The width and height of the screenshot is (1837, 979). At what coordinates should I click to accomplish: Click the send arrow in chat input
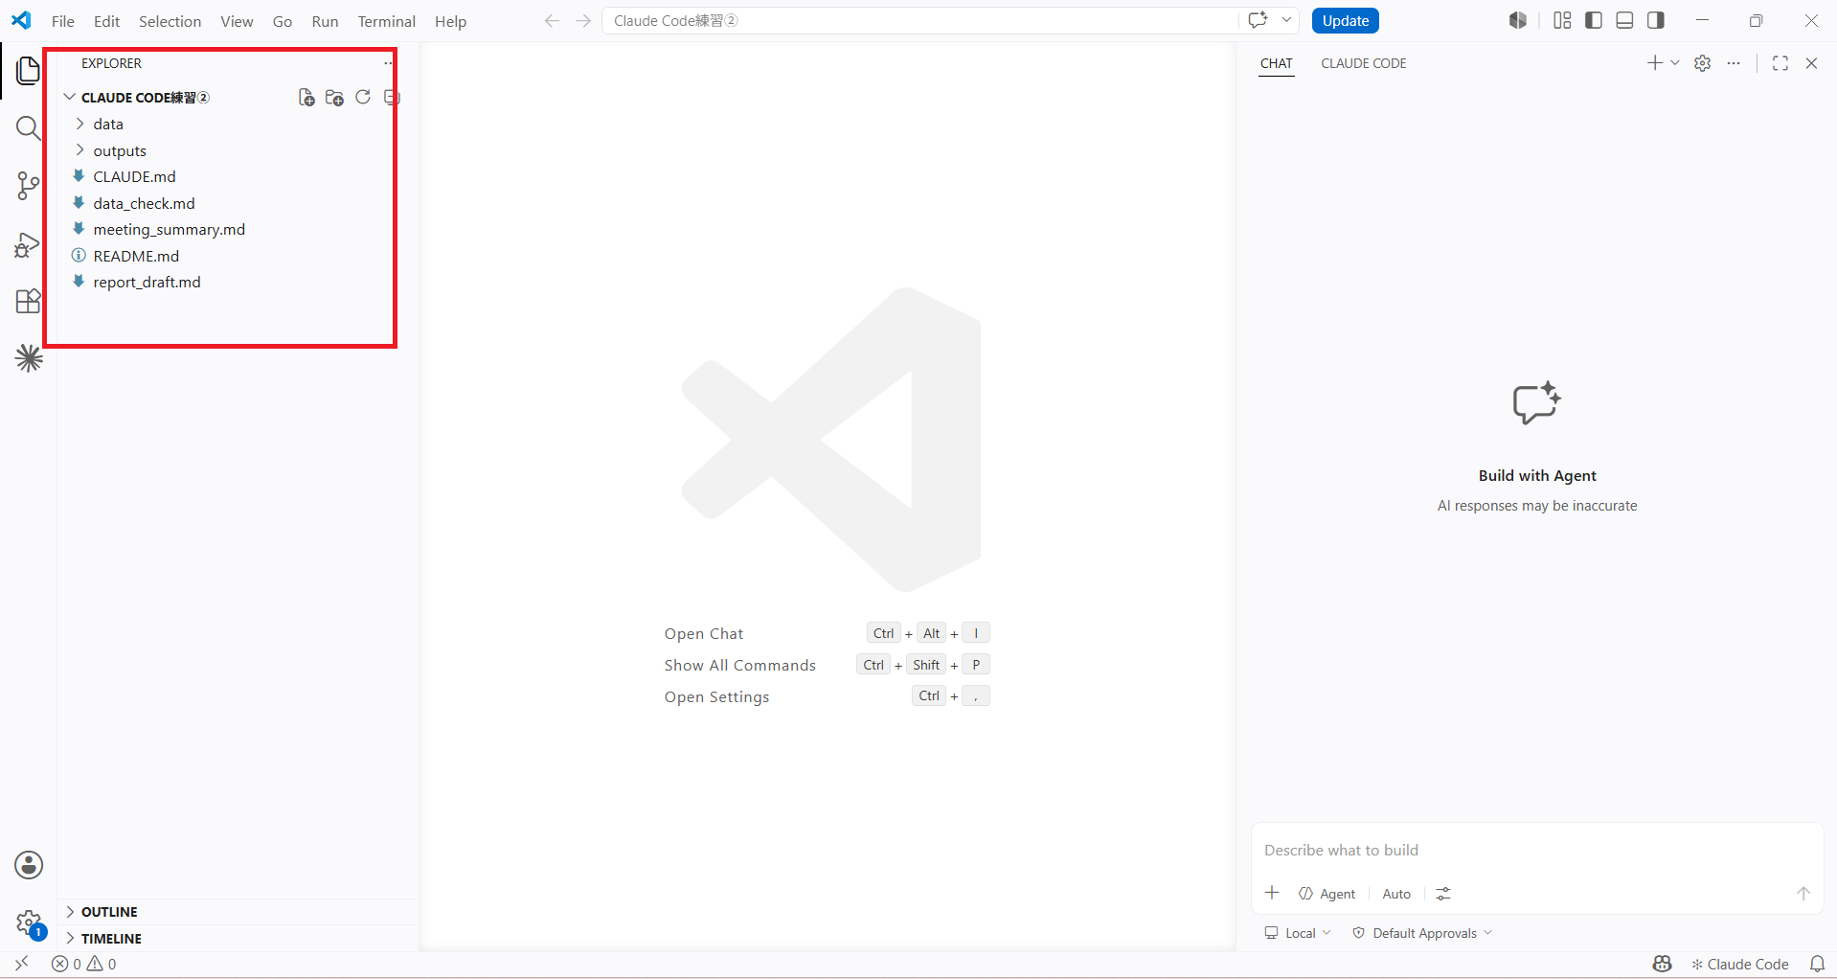point(1803,893)
